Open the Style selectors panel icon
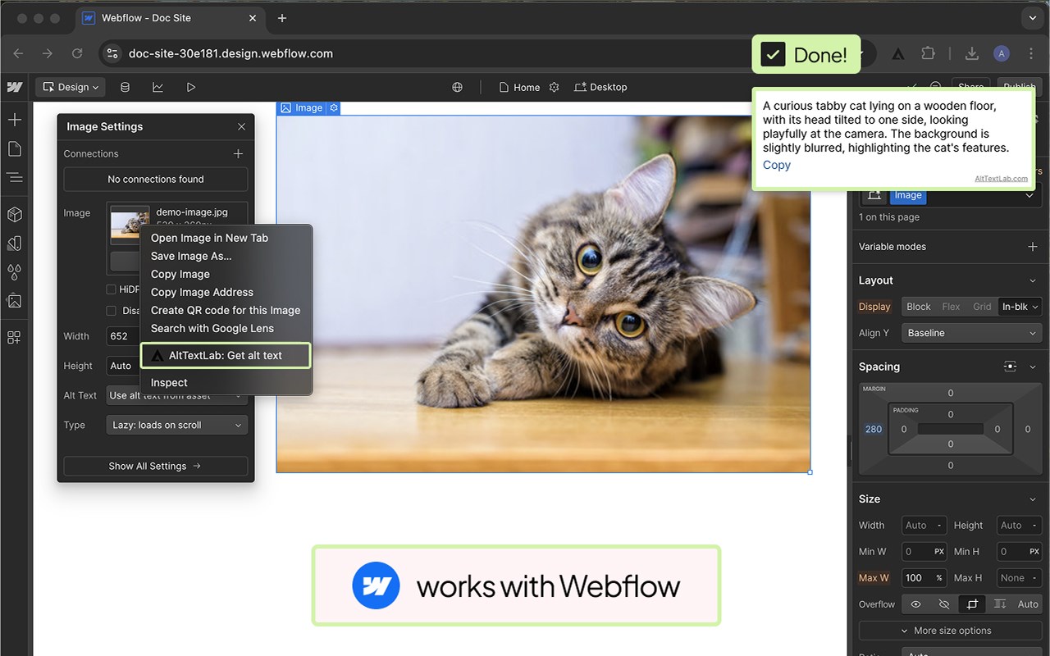The image size is (1050, 656). [14, 244]
